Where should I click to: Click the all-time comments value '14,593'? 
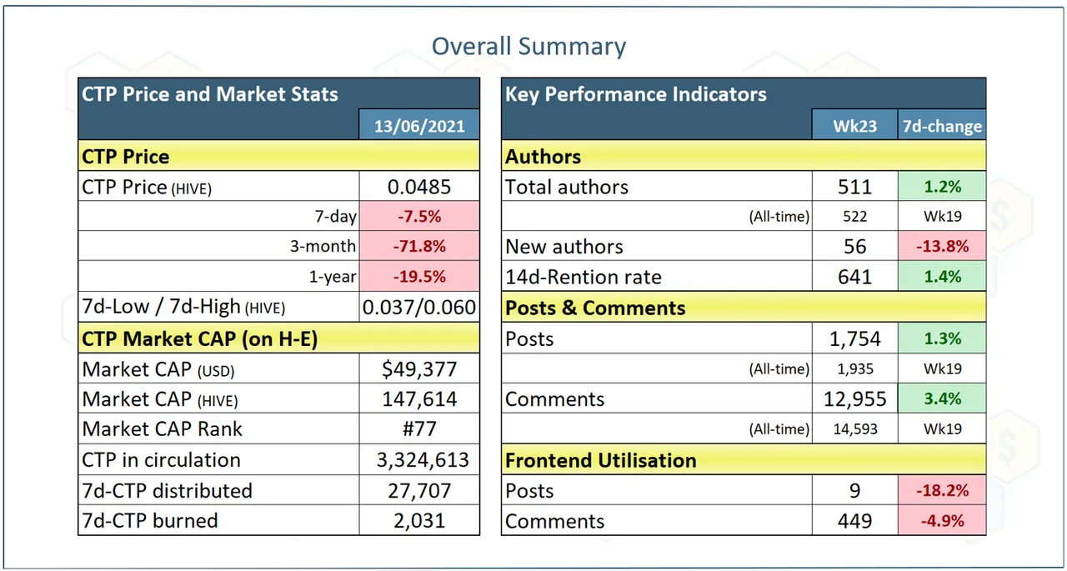point(854,429)
